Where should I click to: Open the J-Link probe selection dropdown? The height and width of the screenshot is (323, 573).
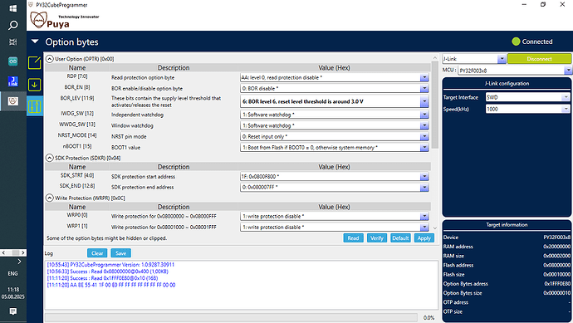(502, 58)
